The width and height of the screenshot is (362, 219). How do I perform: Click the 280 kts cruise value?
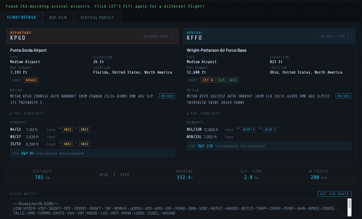(x=319, y=177)
